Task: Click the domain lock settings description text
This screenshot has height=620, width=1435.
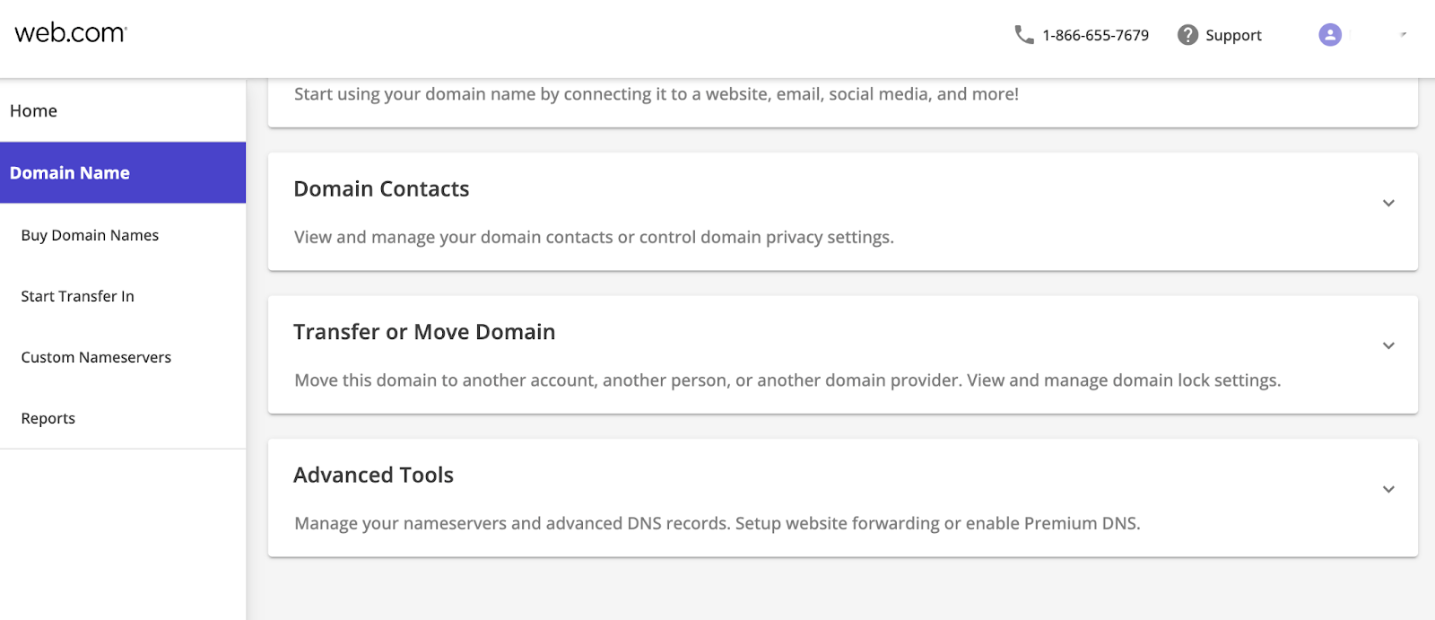Action: tap(787, 380)
